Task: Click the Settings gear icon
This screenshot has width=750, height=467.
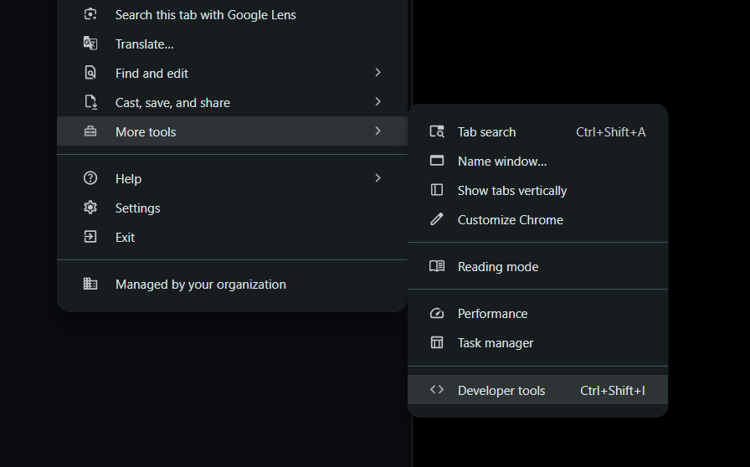Action: click(90, 208)
